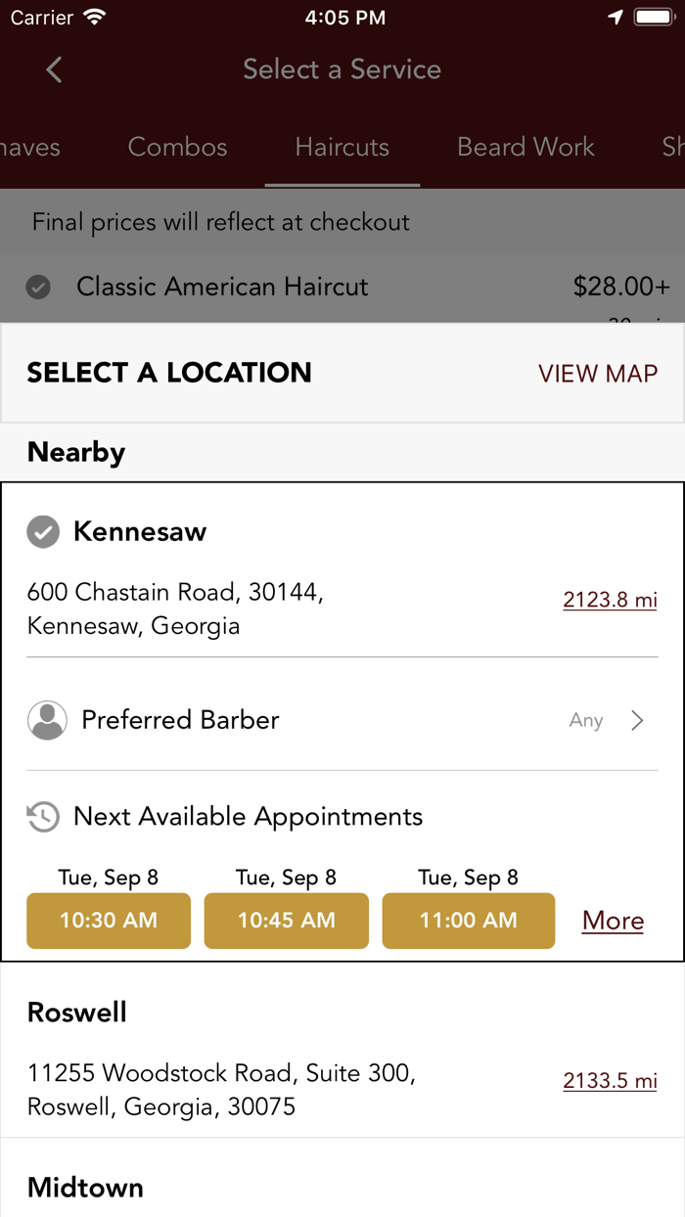
Task: Deselect the Classic American Haircut checkmark
Action: [x=36, y=287]
